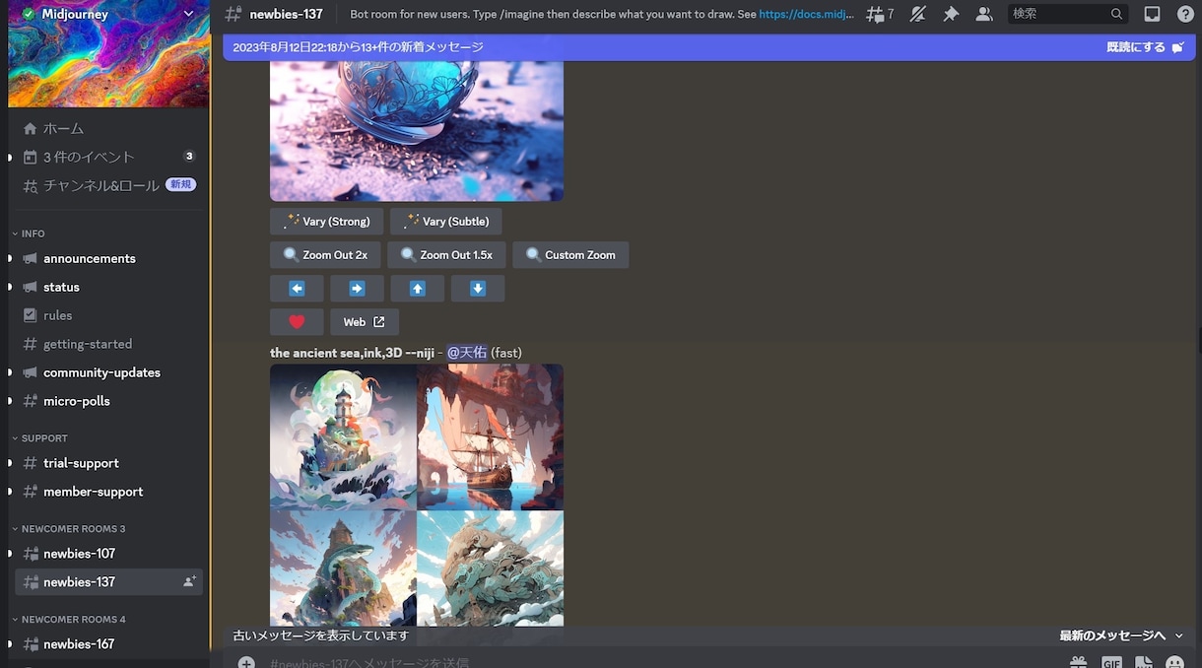Open the lighthouse island image in the grid
1202x668 pixels.
[343, 437]
